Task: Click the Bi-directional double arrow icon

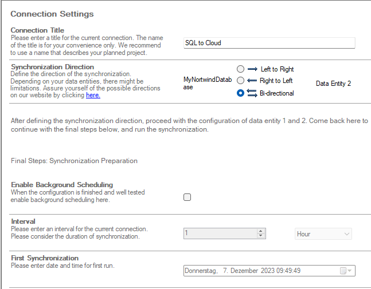Action: coord(252,93)
